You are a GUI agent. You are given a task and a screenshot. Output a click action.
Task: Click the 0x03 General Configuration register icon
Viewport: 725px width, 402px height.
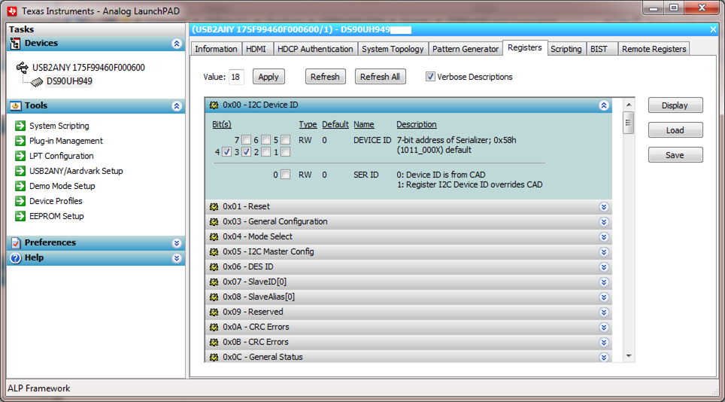point(214,221)
